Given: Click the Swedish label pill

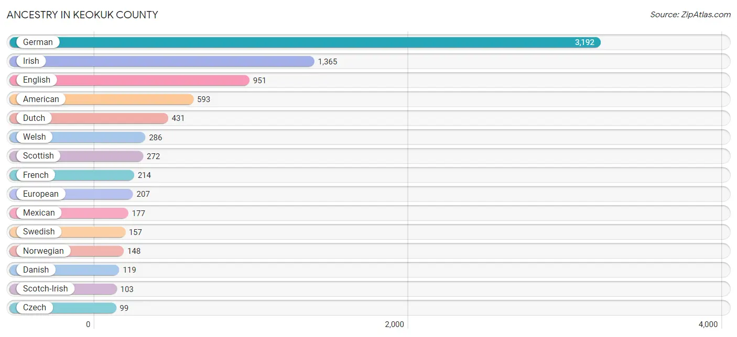Looking at the screenshot, I should click(x=39, y=232).
